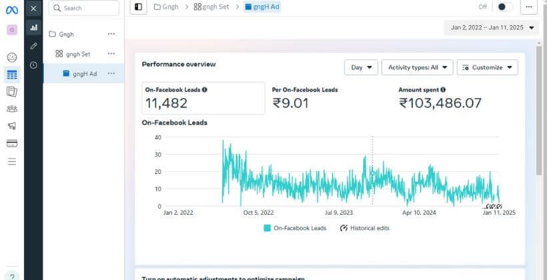The width and height of the screenshot is (547, 280).
Task: Click the Search campaigns input field
Action: 84,8
